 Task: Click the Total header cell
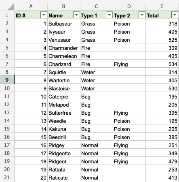162,15
